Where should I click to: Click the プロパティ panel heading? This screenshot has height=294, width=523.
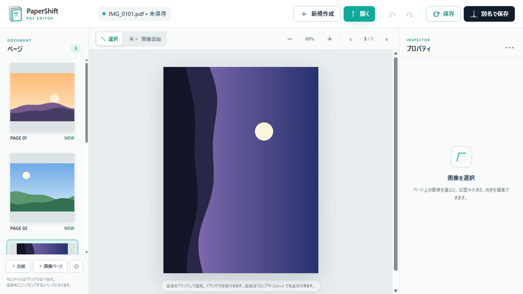pyautogui.click(x=418, y=48)
